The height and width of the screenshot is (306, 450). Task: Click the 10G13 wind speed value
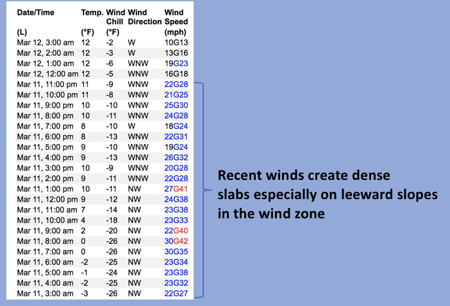point(176,42)
